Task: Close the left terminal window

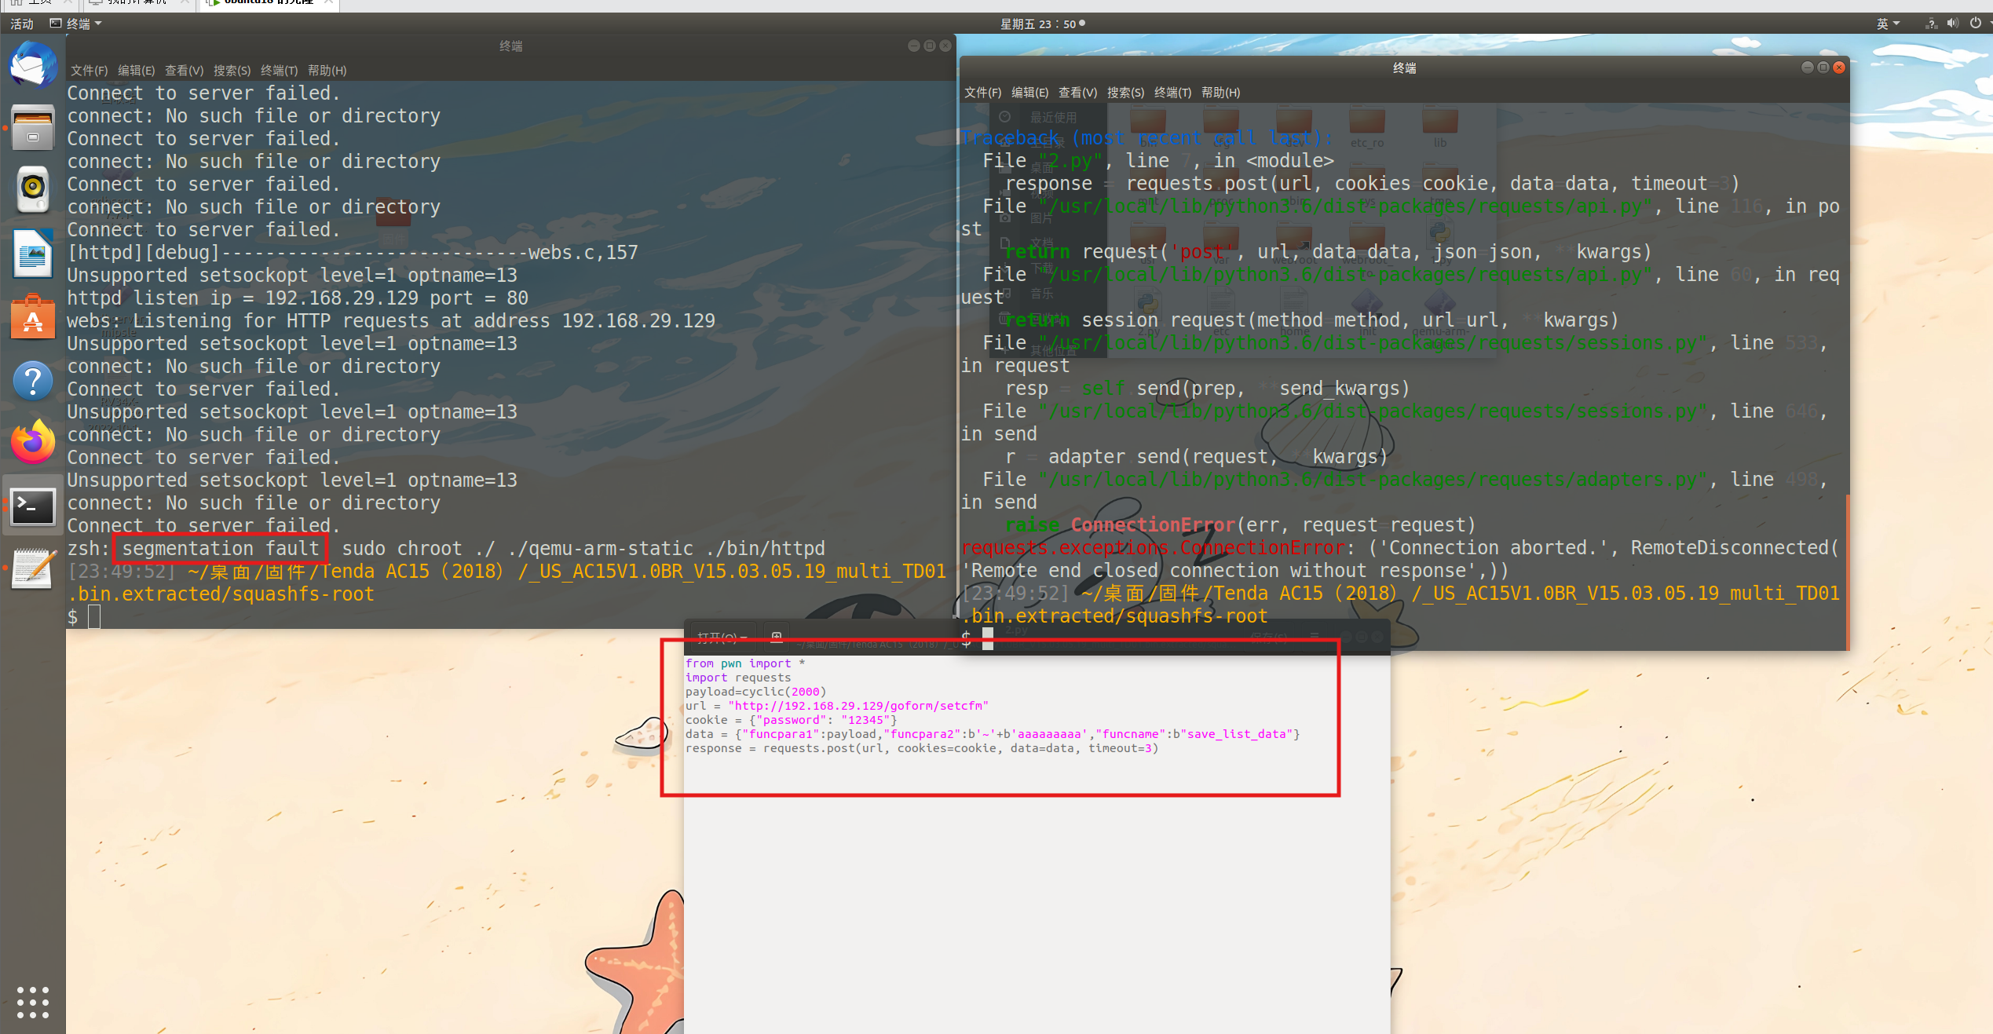Action: click(945, 46)
